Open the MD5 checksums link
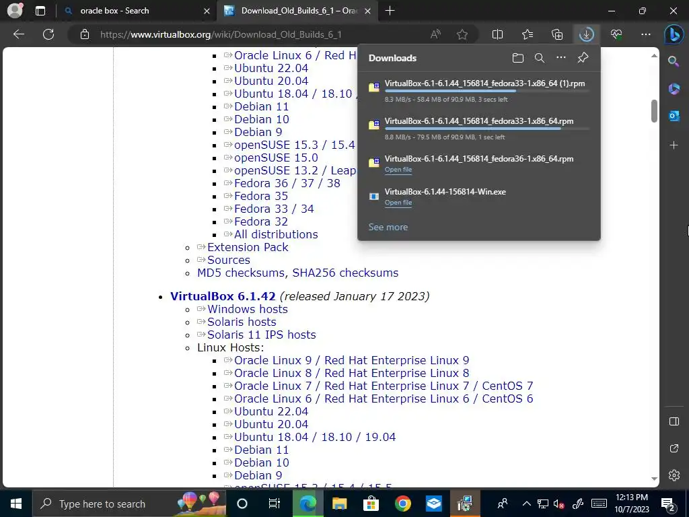 (242, 273)
